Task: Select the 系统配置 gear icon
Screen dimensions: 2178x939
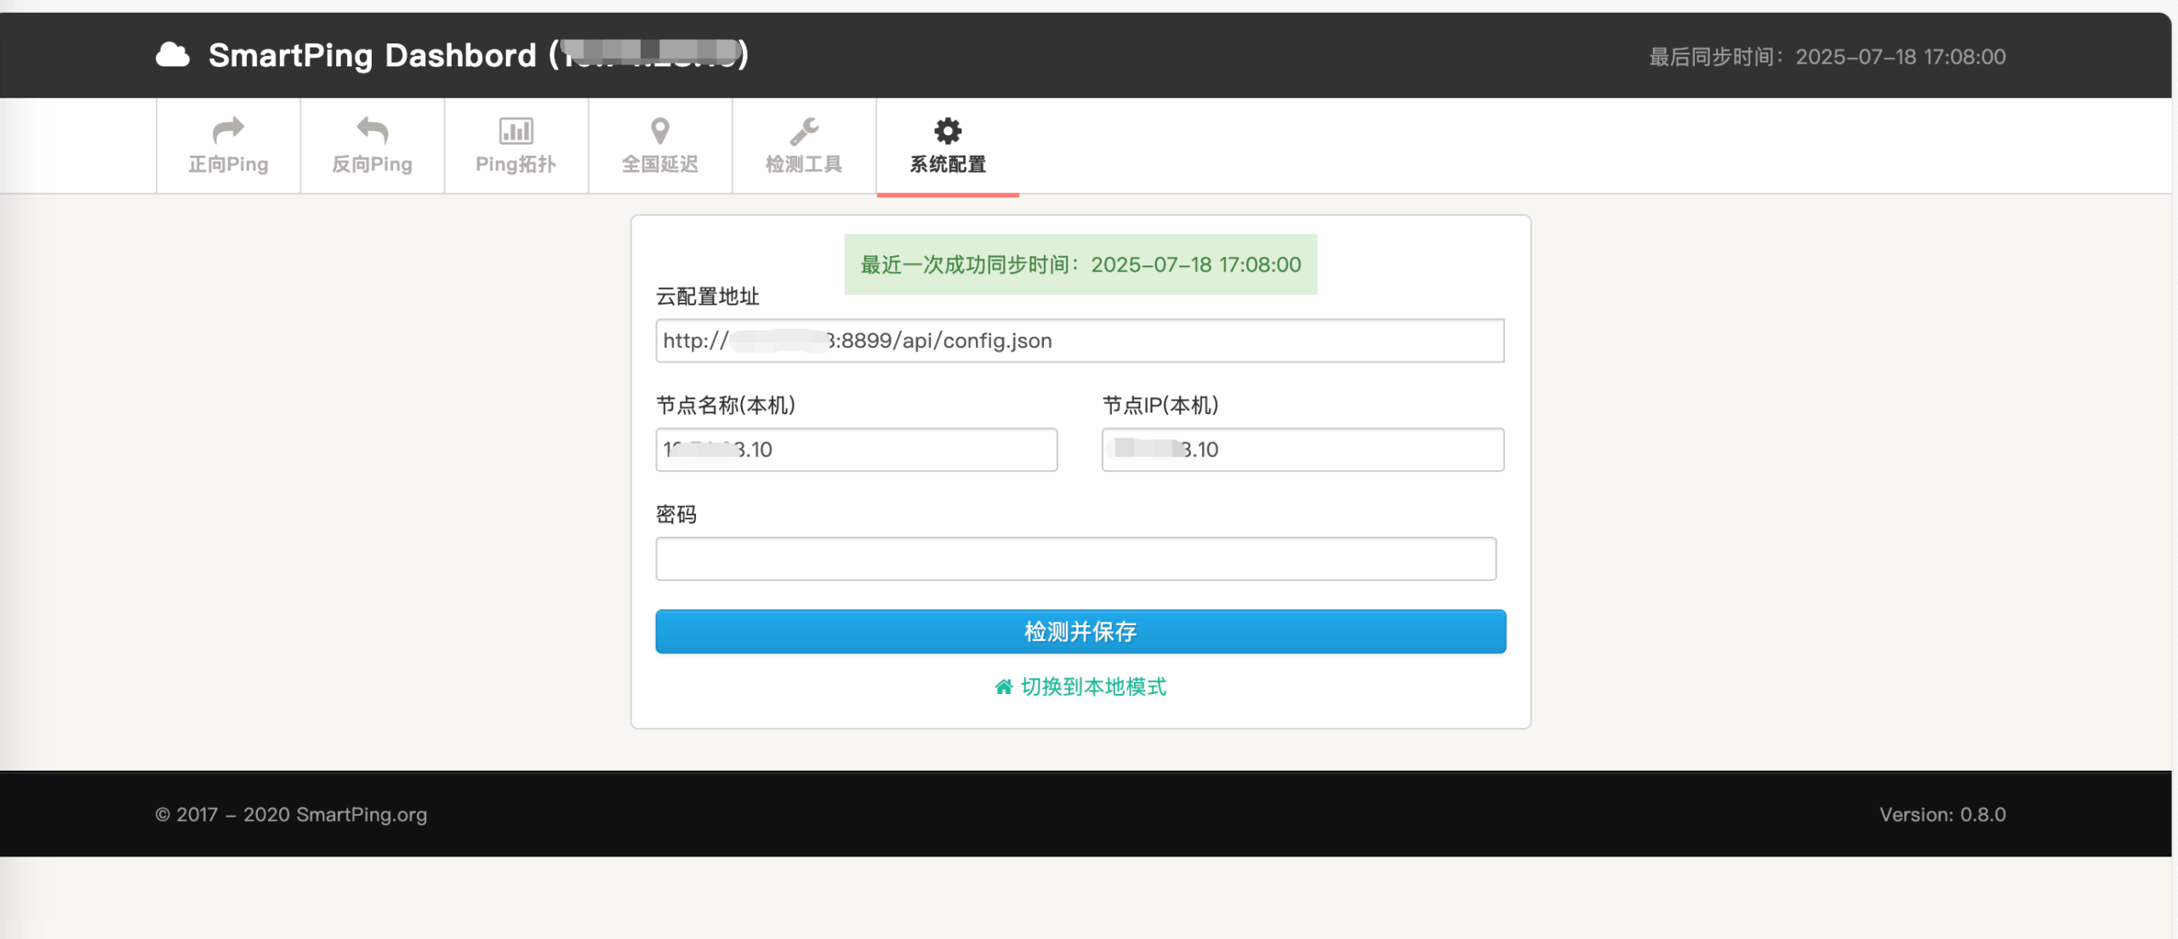Action: pyautogui.click(x=948, y=131)
